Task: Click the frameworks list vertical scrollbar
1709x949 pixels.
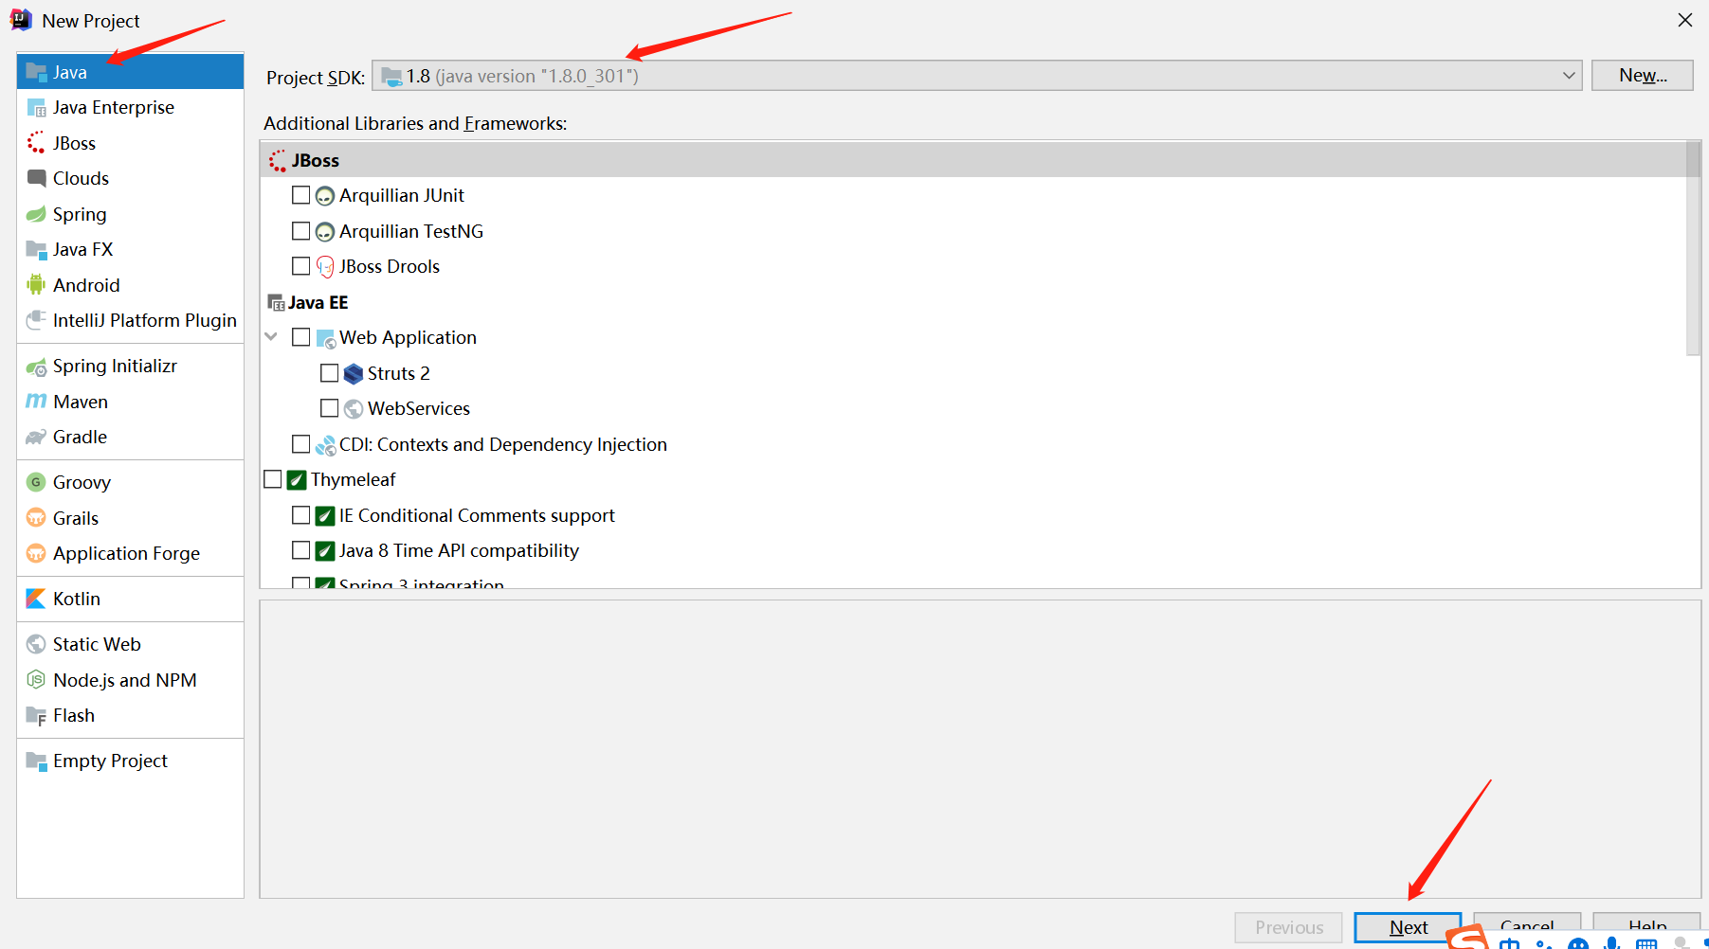Action: (x=1693, y=248)
